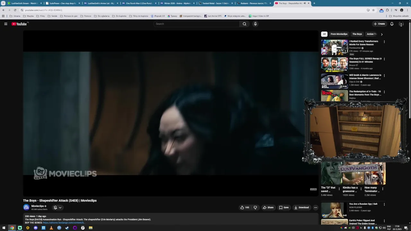Open the Movieclips channel name
411x231 pixels.
pos(38,206)
